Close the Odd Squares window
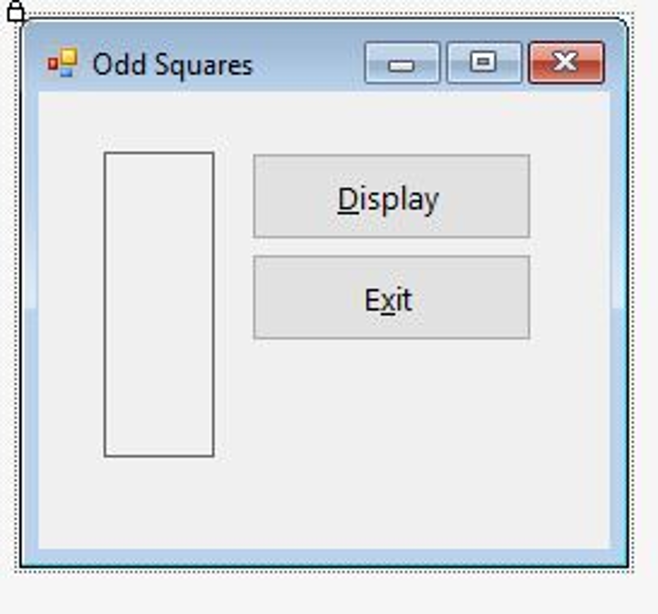Viewport: 658px width, 614px height. (566, 63)
